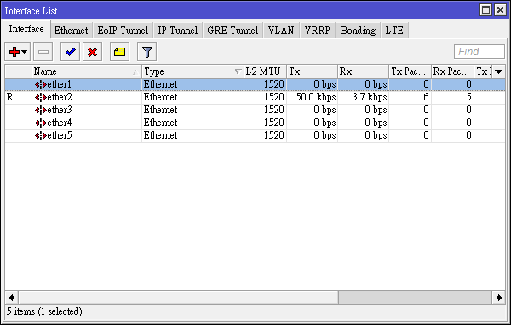Close the Interface List window
This screenshot has width=511, height=325.
(x=500, y=10)
